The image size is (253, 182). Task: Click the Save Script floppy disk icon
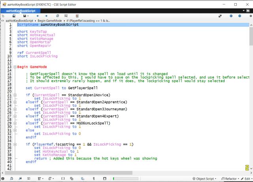[x=25, y=16]
